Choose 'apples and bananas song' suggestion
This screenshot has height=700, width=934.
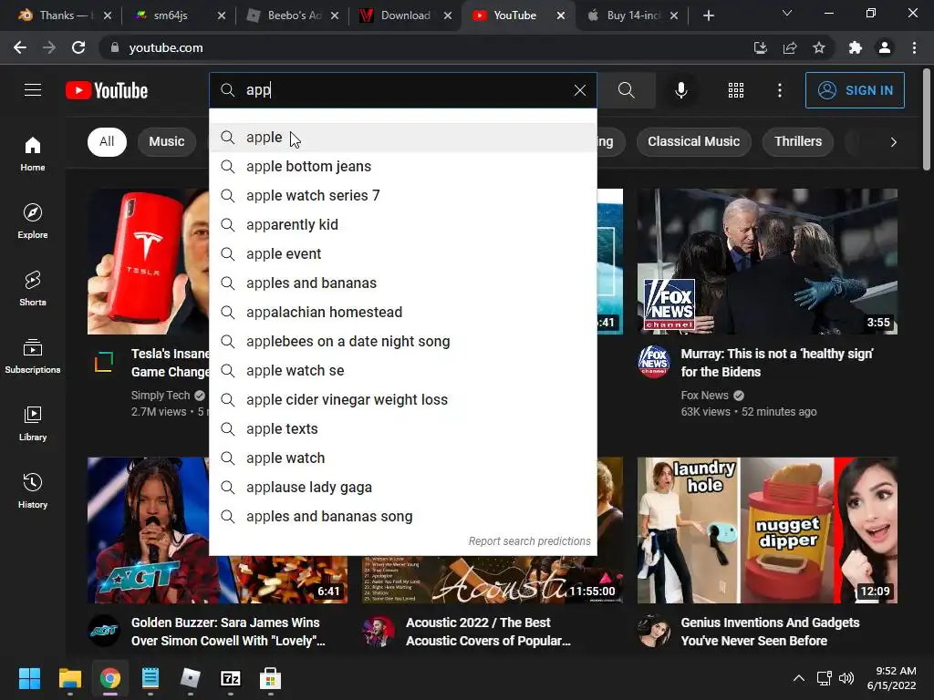(403, 517)
